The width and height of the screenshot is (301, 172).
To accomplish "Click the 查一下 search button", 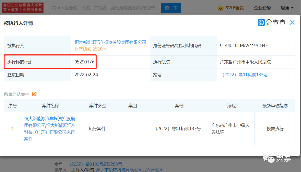I will 171,8.
